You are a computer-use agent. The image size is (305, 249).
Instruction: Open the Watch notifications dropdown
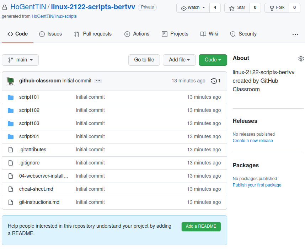click(x=193, y=7)
